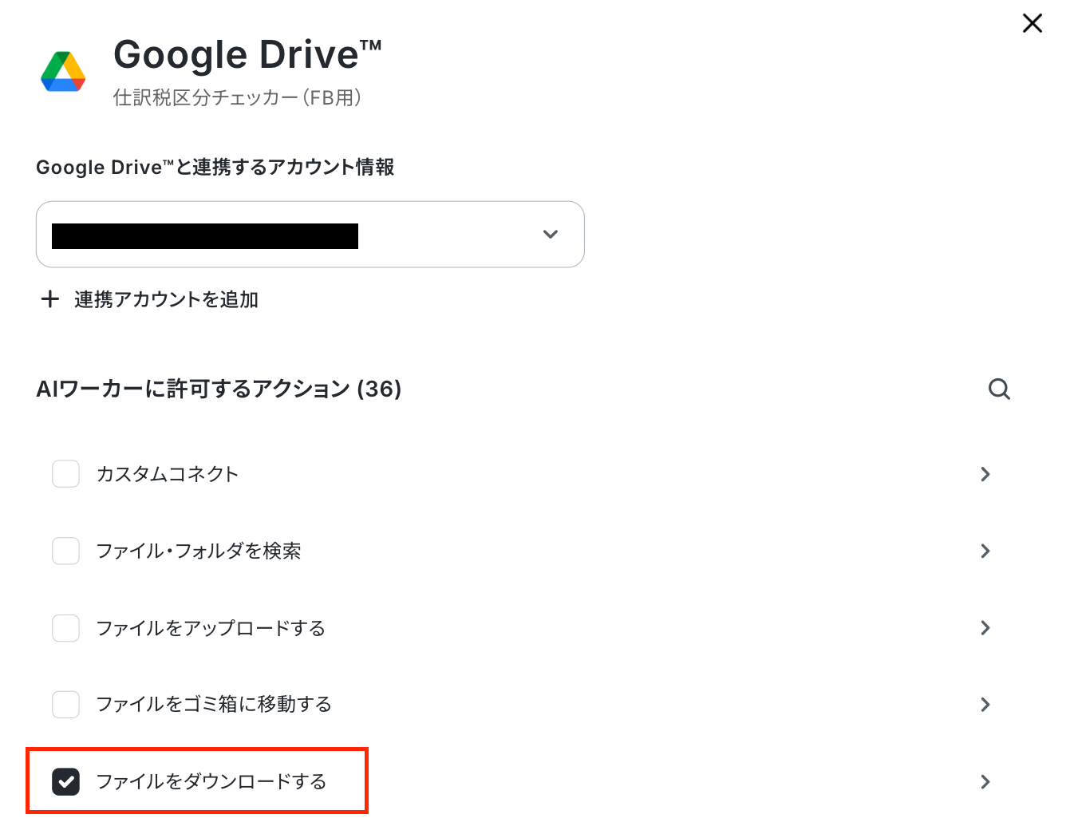Click the plus icon next to 連携アカウントを追加
Viewport: 1066px width, 830px height.
[50, 299]
